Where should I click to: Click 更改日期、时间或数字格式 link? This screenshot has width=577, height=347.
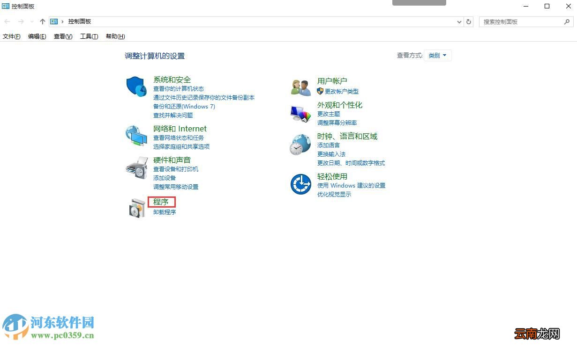(x=351, y=163)
